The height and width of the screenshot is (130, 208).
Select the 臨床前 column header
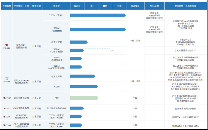[x=77, y=6]
